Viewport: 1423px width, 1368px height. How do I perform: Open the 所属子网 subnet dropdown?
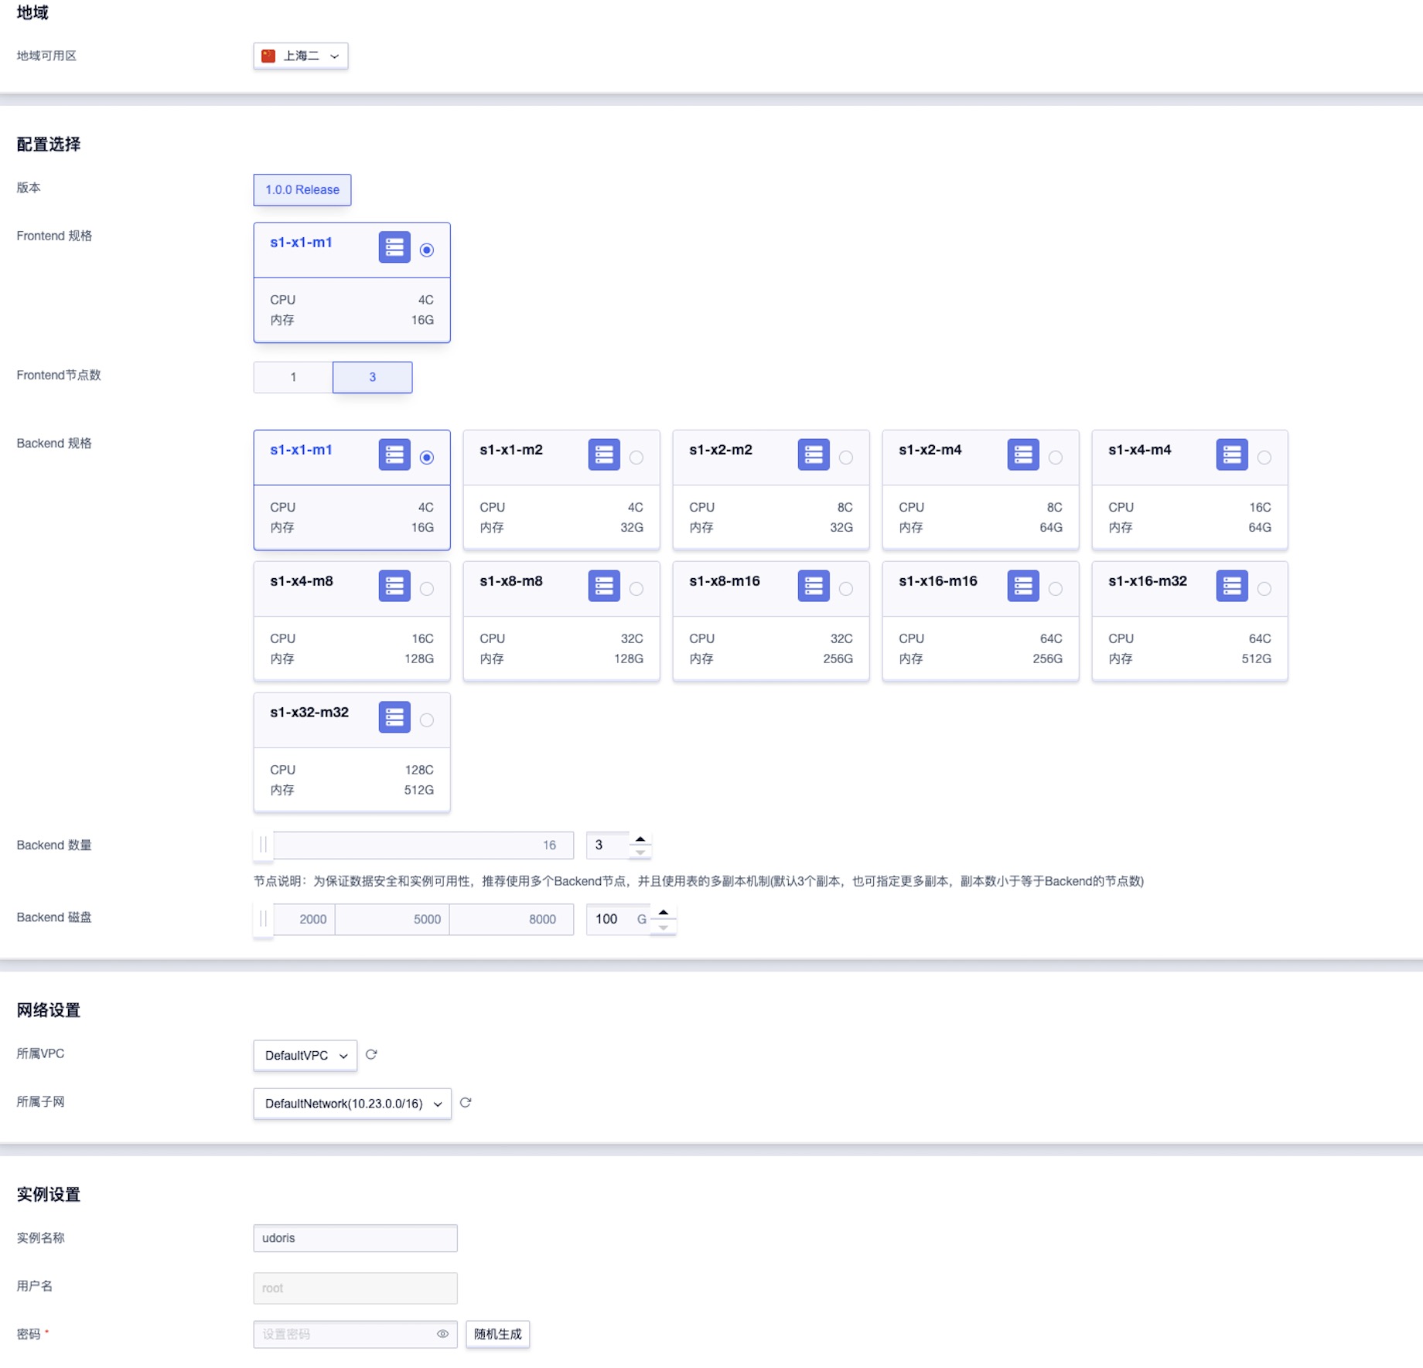pyautogui.click(x=352, y=1104)
